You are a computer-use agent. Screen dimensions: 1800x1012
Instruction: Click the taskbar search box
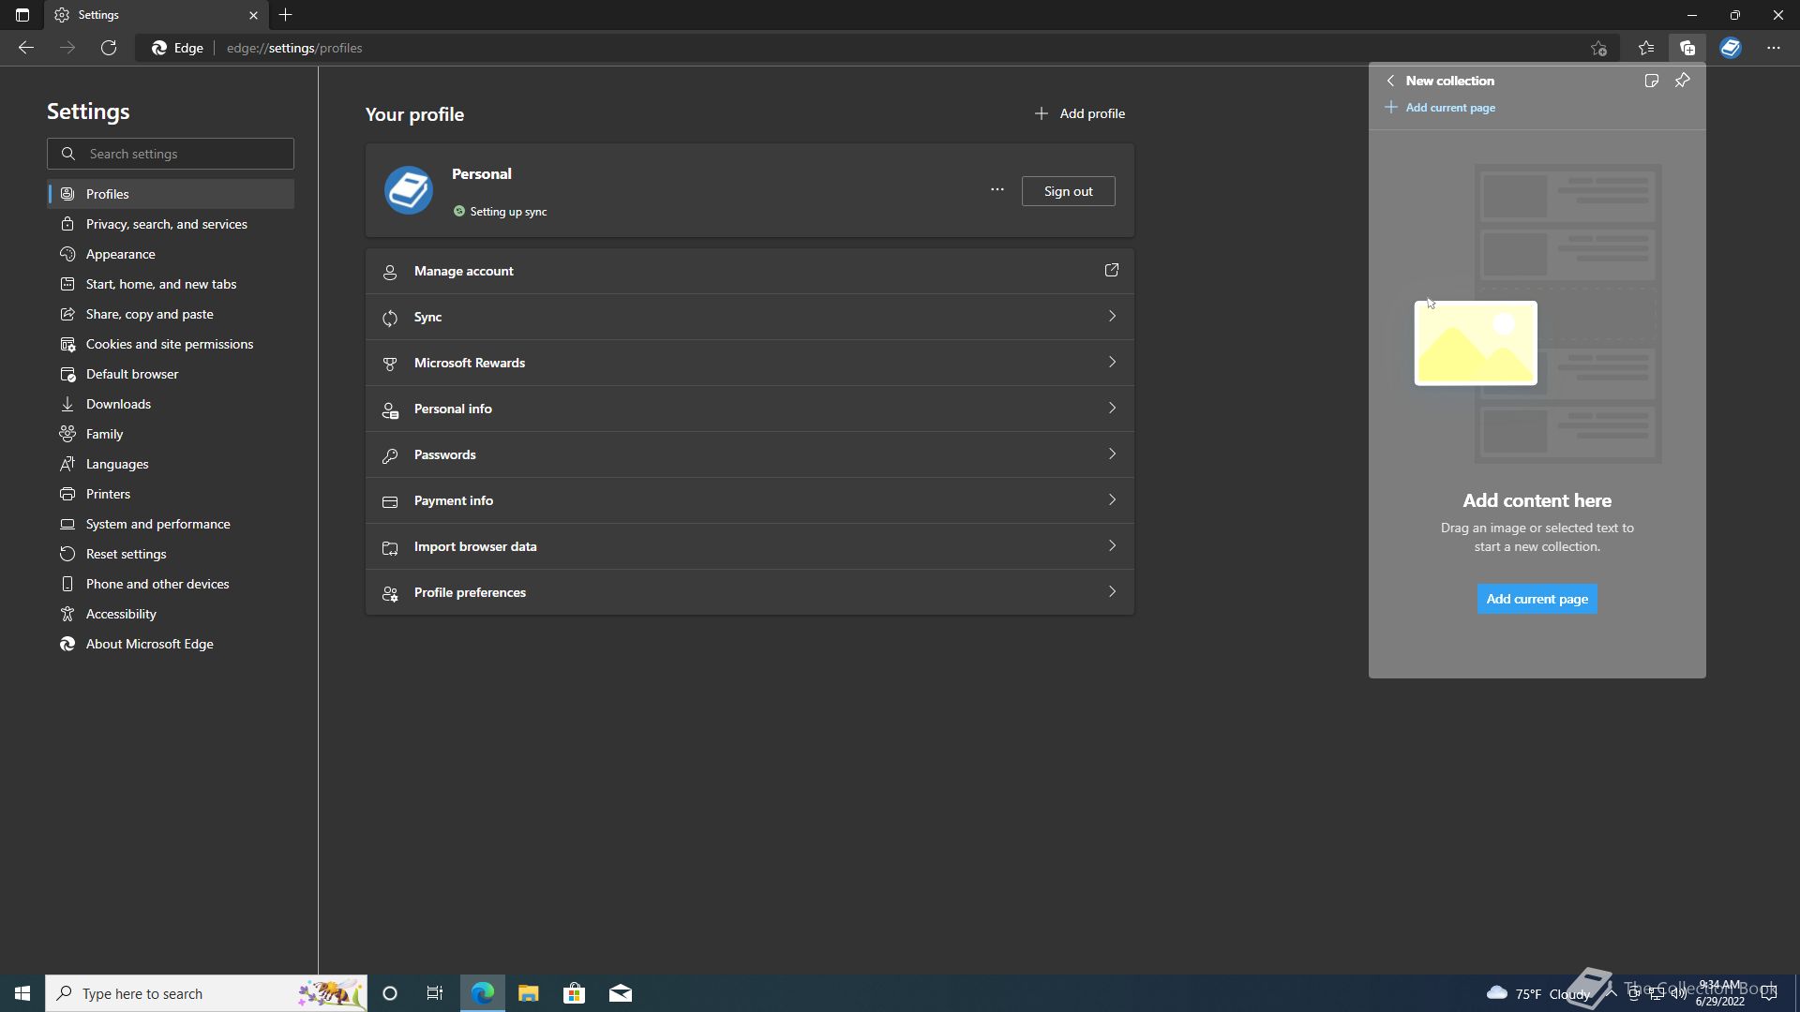pos(206,993)
